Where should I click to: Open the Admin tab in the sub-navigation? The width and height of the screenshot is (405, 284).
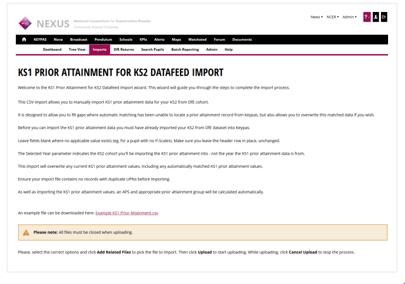212,49
